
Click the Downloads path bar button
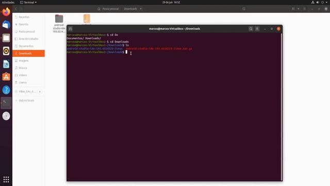(130, 9)
